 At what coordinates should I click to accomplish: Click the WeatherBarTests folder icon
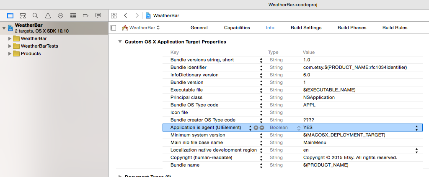tap(16, 46)
